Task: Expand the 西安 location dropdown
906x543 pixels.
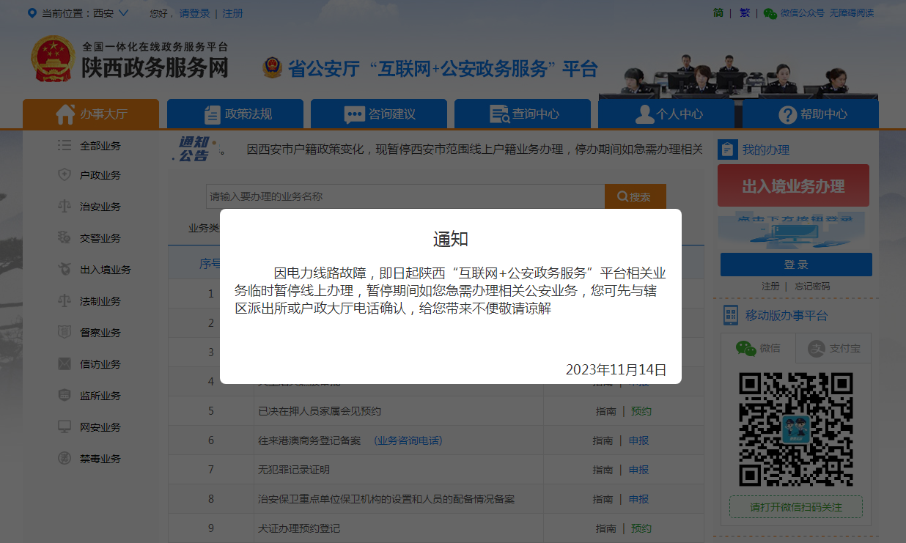Action: coord(122,13)
